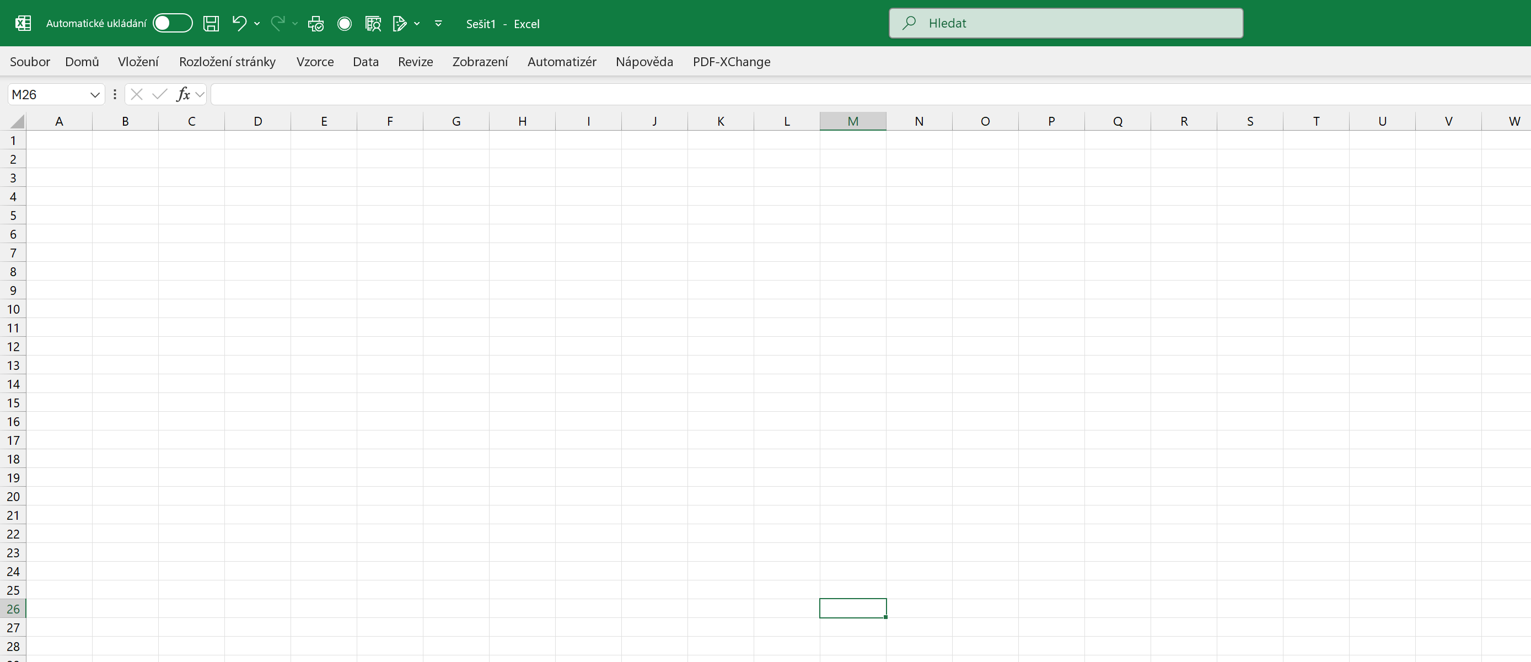Image resolution: width=1531 pixels, height=662 pixels.
Task: Click the page with pen icon
Action: tap(400, 24)
